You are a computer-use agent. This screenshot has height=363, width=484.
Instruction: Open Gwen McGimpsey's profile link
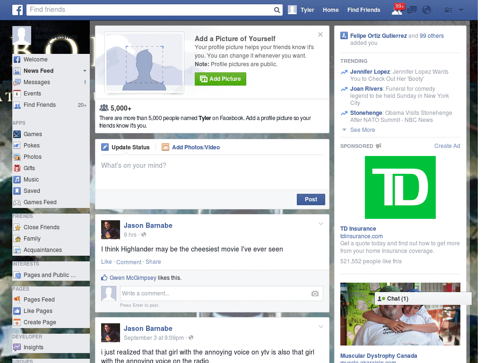pyautogui.click(x=133, y=278)
